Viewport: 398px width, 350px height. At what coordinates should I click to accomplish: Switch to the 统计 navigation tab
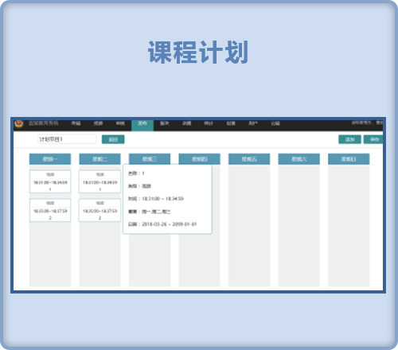pyautogui.click(x=209, y=123)
